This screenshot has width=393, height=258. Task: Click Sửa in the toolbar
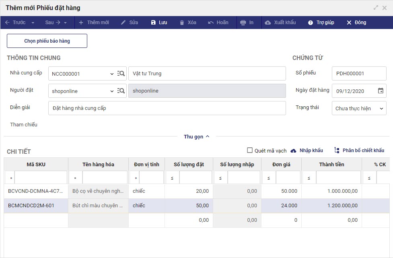coord(130,23)
